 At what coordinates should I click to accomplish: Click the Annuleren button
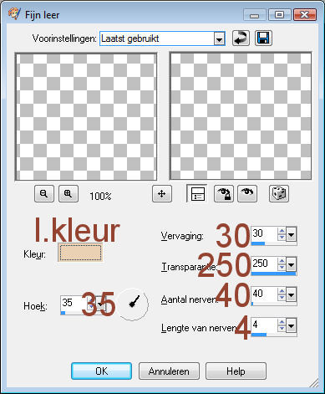tap(169, 371)
